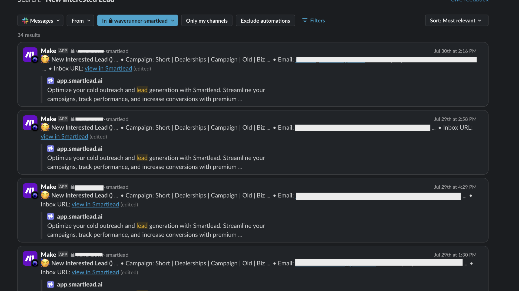The height and width of the screenshot is (291, 519).
Task: Click the Make avatar on the Jul 29 2:58 result
Action: 30,123
